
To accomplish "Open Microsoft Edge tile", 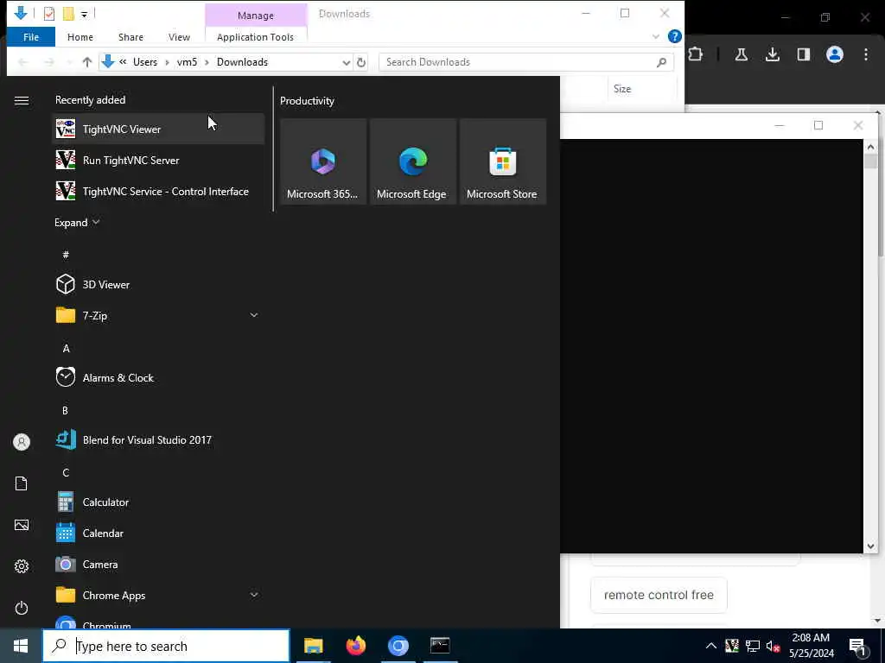I will 412,161.
